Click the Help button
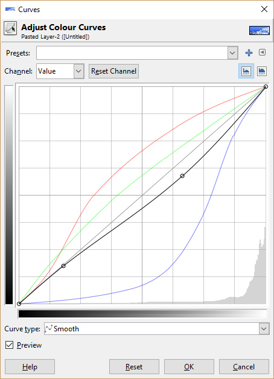This screenshot has width=274, height=379. (30, 367)
